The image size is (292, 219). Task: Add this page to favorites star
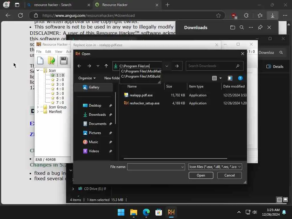[218, 15]
